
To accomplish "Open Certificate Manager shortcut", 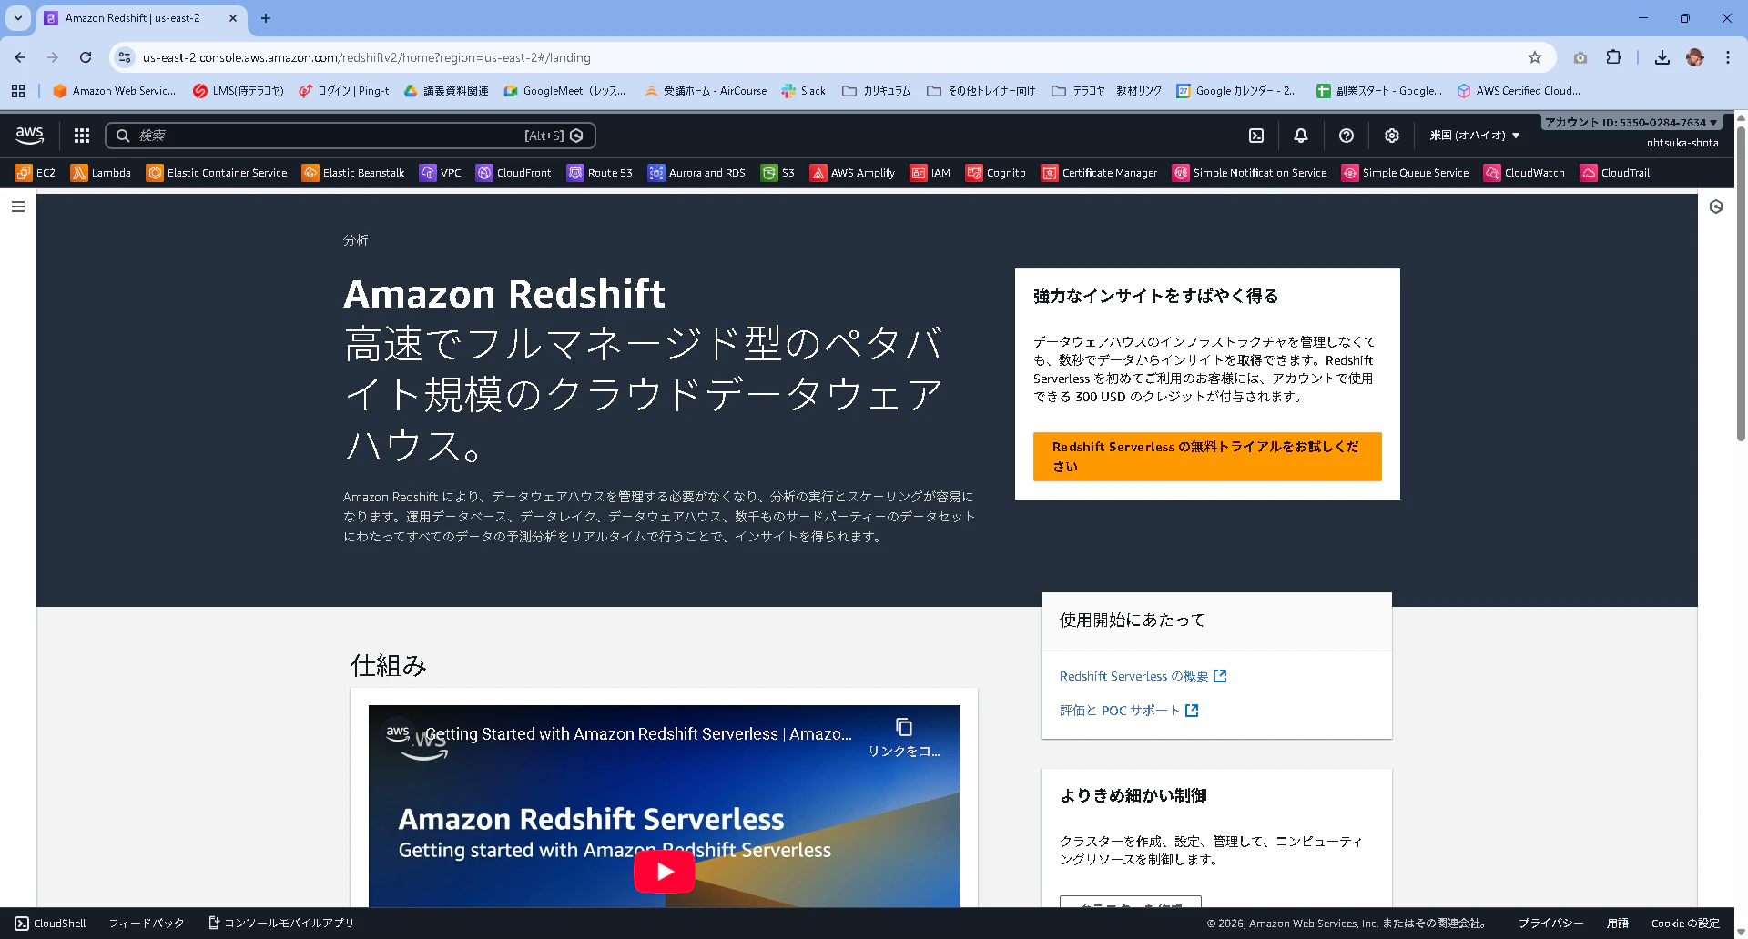I will pos(1100,173).
